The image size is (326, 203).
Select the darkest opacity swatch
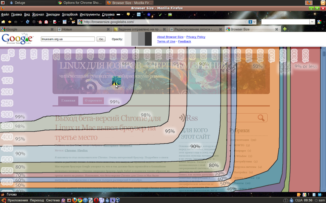point(148,39)
